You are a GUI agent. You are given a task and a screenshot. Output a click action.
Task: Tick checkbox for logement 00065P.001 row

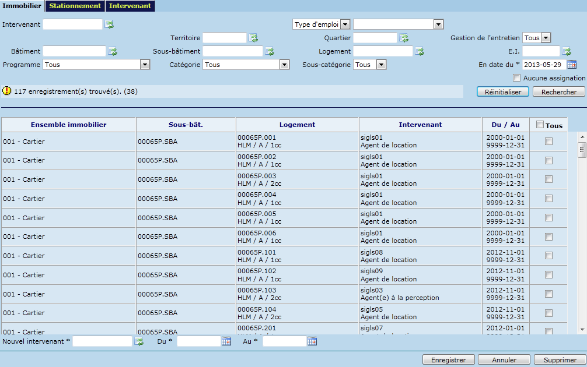(548, 141)
